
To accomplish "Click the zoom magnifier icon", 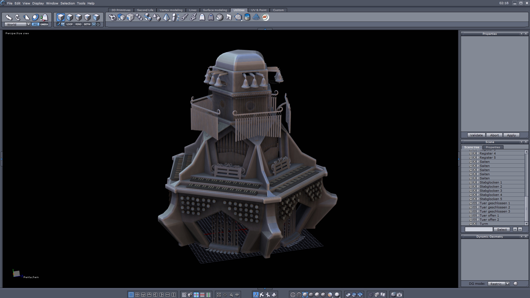I will [x=231, y=295].
